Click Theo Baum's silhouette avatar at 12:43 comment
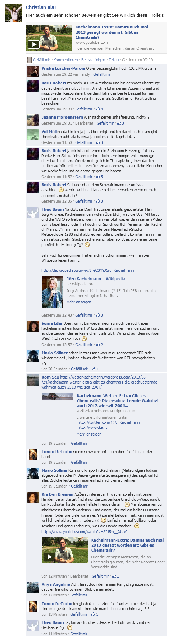Viewport: 176px width, 636px height. coord(33,212)
